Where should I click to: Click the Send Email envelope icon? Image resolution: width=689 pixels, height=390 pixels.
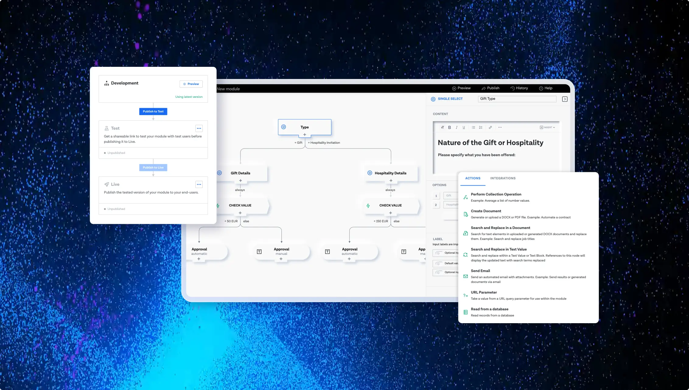(x=465, y=276)
